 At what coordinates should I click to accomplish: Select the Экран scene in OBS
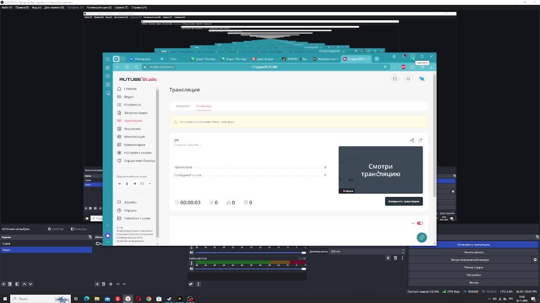click(46, 250)
